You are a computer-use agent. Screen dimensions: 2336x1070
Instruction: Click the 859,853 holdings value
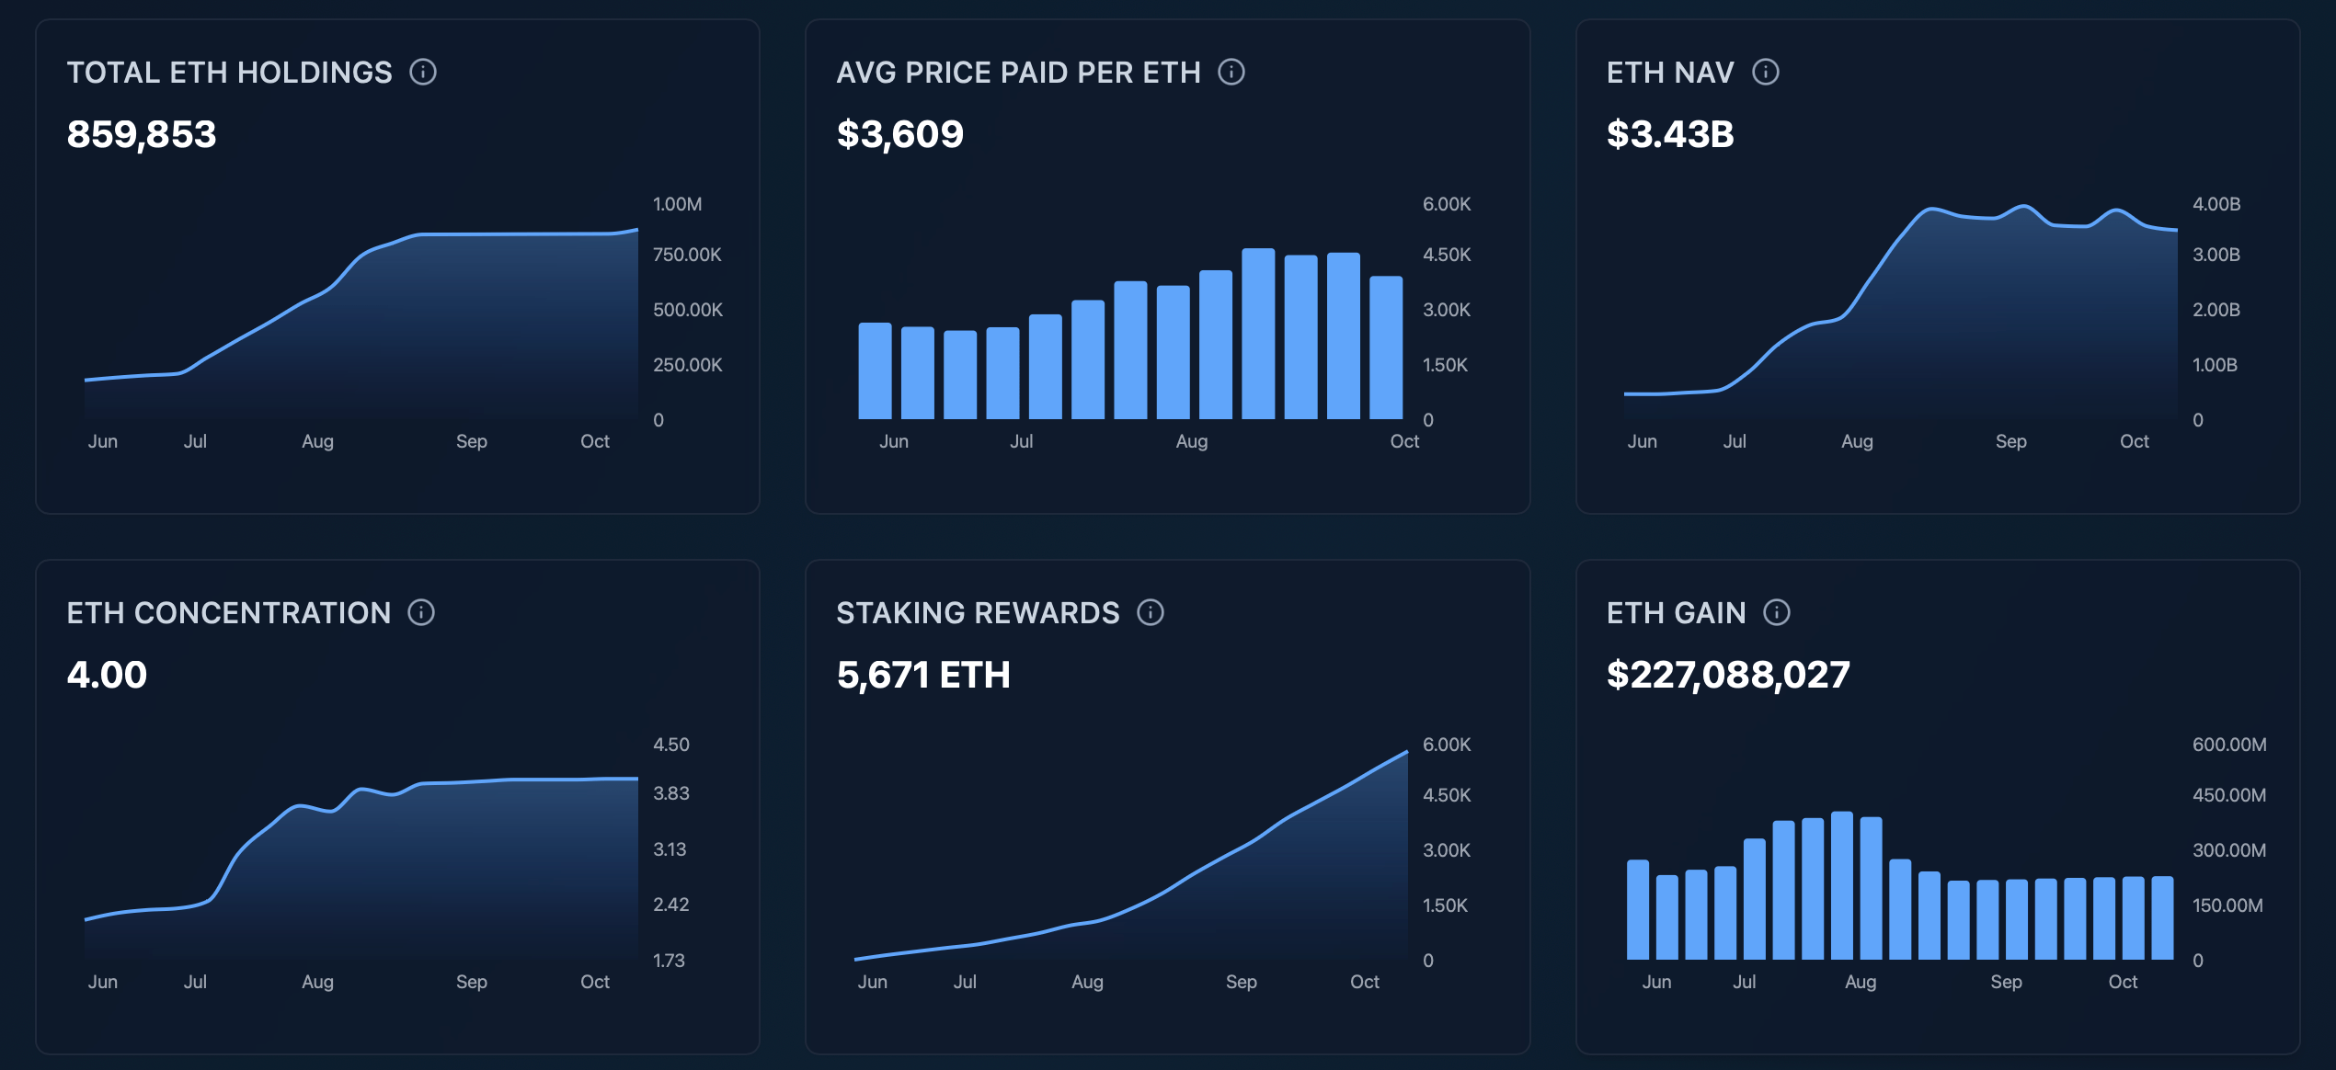pos(142,134)
